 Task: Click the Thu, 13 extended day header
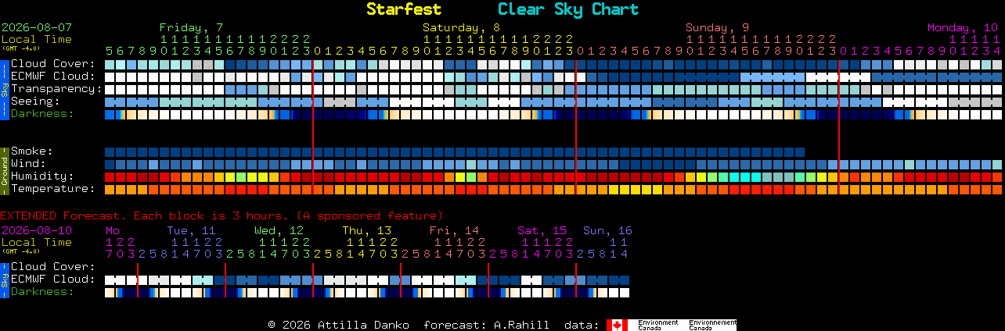click(366, 231)
